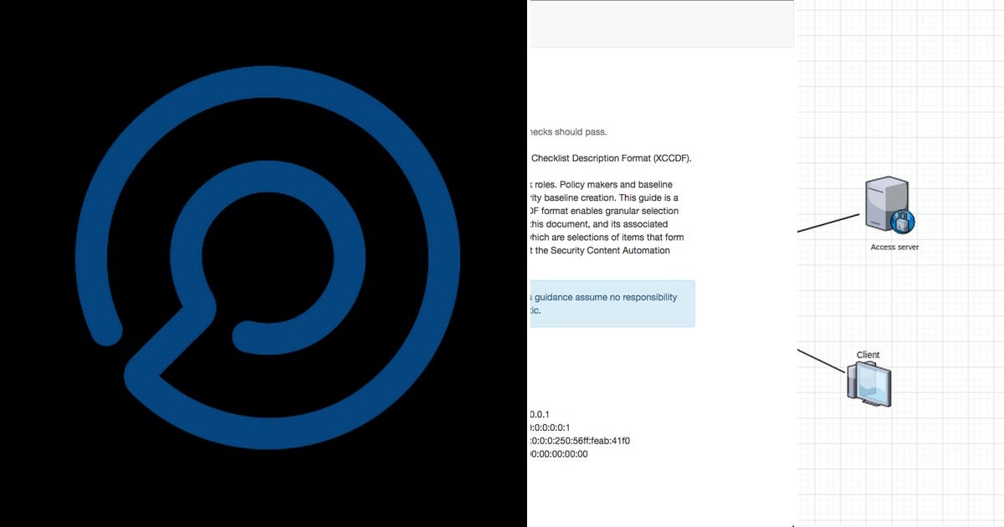Select the IPv6 address ':0:0:0:250:56ff:feab:41f0'
The height and width of the screenshot is (527, 1004).
click(x=581, y=440)
